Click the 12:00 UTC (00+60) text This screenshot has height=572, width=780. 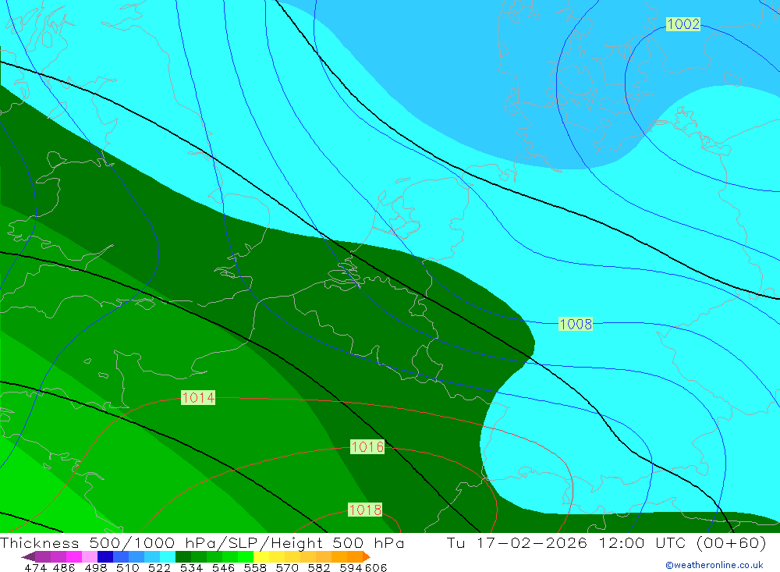pos(682,542)
